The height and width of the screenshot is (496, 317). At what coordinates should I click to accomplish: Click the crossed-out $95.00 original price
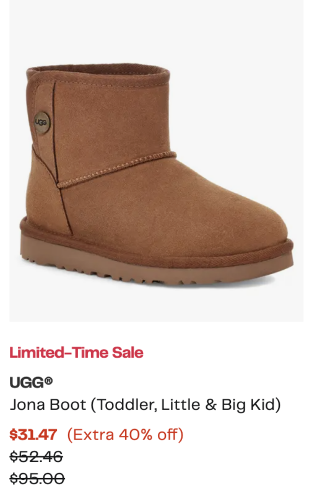coord(37,478)
